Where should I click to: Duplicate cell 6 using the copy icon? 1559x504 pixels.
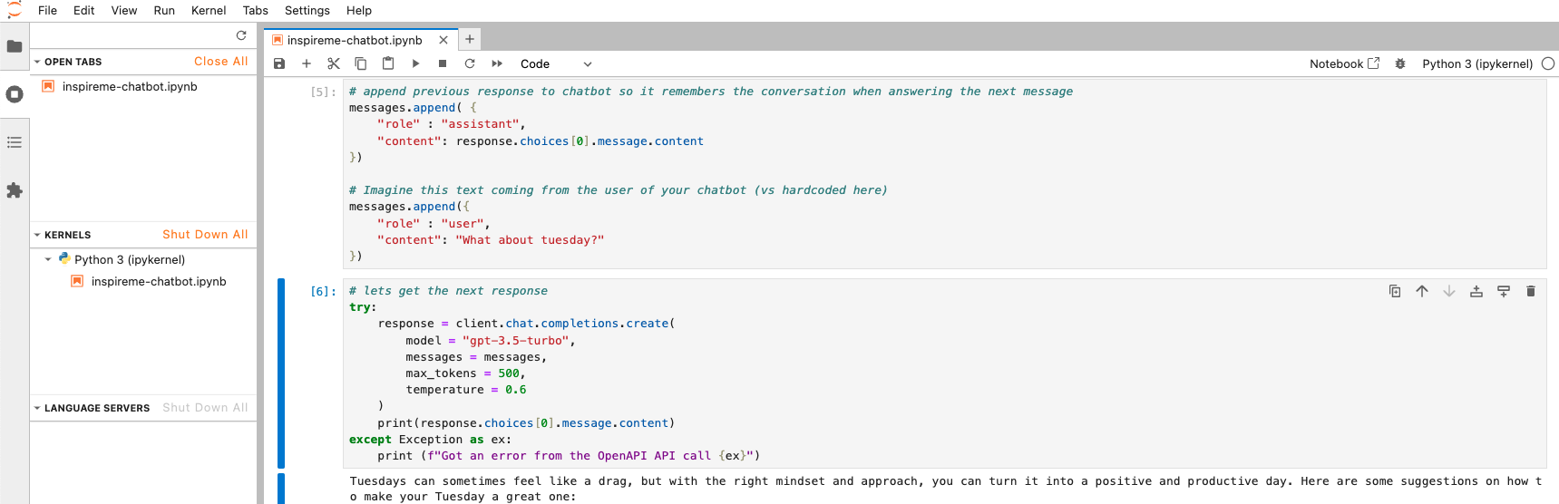click(1395, 291)
